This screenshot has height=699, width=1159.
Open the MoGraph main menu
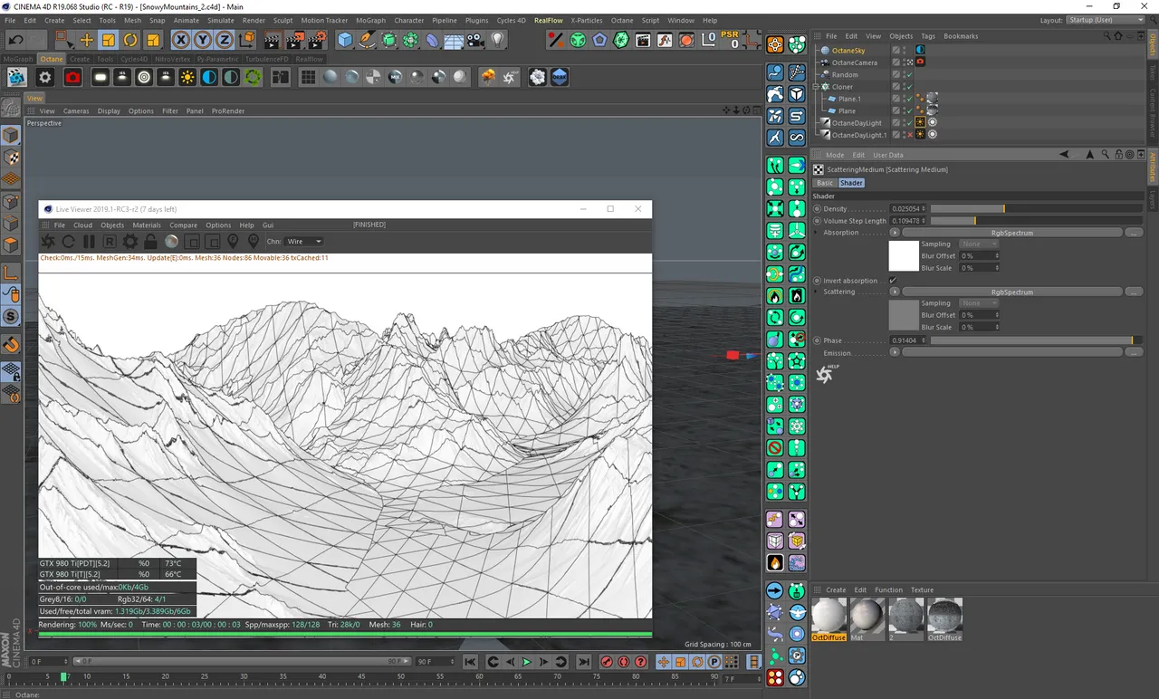370,20
